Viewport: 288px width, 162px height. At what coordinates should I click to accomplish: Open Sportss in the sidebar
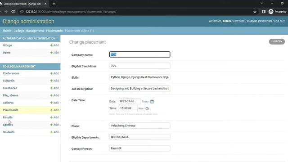[8, 125]
